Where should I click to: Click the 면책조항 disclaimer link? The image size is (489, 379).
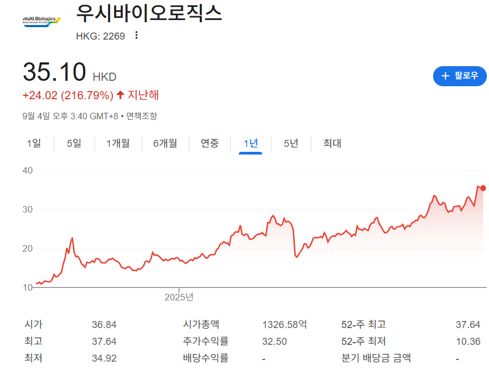pyautogui.click(x=142, y=116)
